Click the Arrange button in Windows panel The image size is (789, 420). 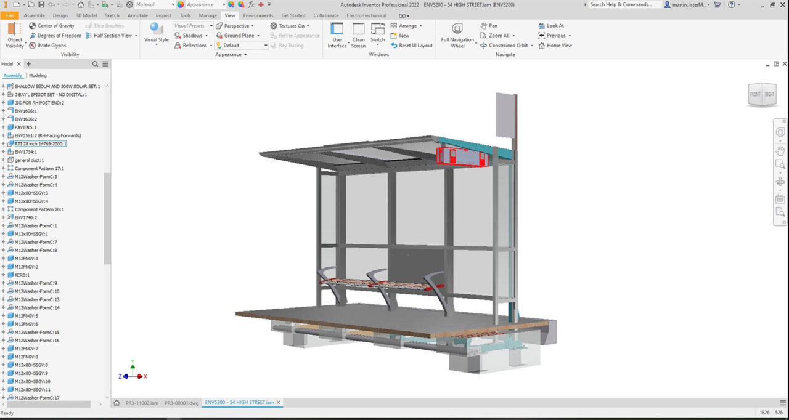click(407, 25)
